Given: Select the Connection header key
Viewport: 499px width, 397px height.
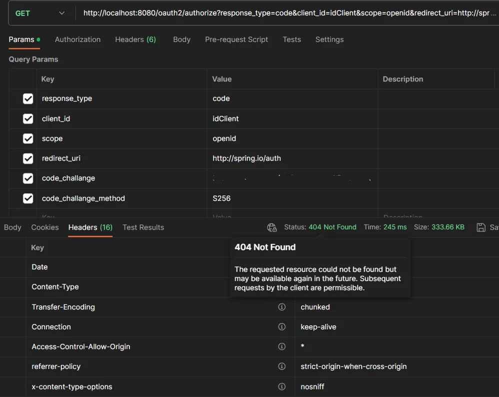Looking at the screenshot, I should pyautogui.click(x=51, y=327).
